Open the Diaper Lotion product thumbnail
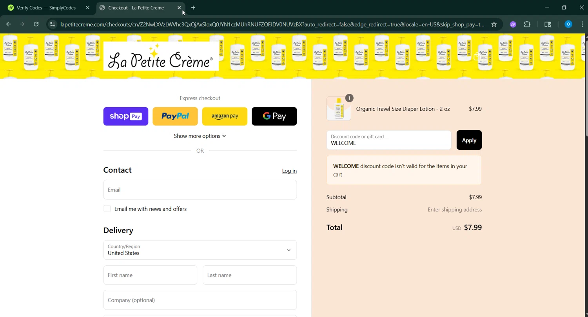The width and height of the screenshot is (588, 317). click(339, 109)
